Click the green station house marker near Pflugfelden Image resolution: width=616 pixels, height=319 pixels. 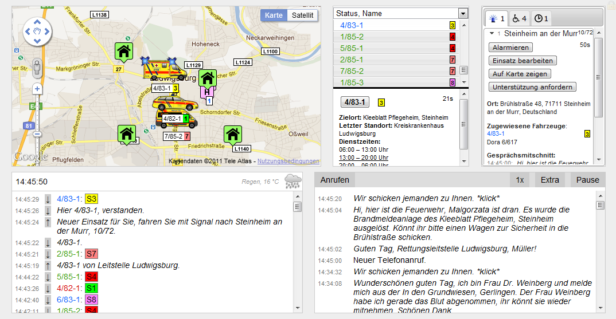[127, 135]
